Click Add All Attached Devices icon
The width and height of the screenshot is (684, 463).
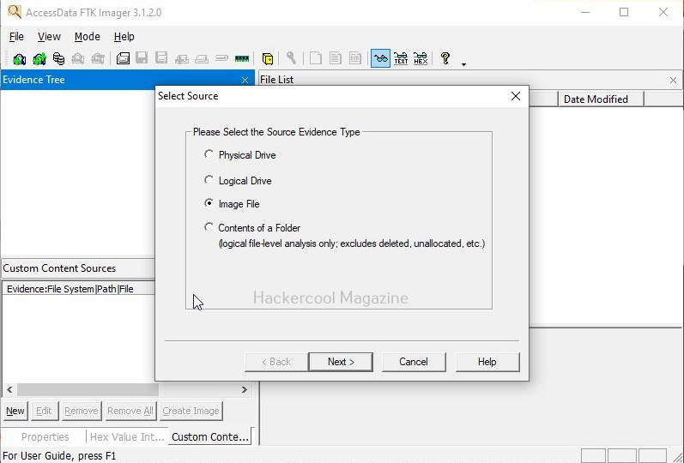click(39, 59)
